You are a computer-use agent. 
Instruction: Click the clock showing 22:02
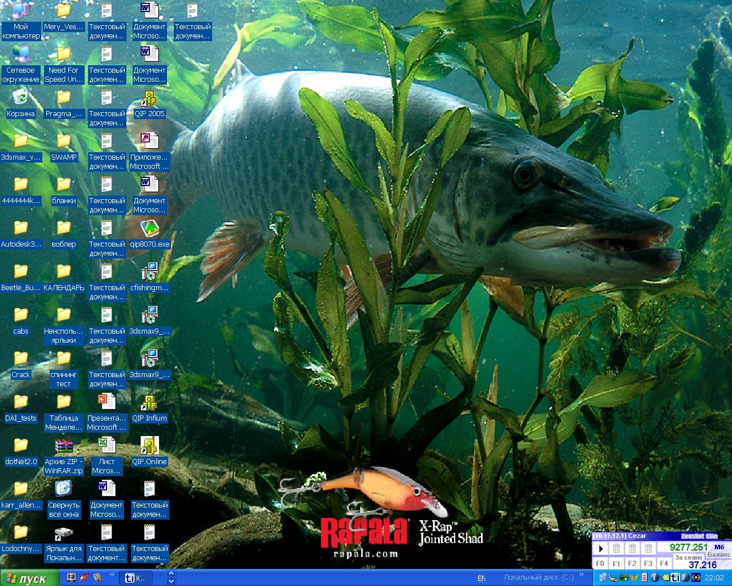[x=714, y=578]
